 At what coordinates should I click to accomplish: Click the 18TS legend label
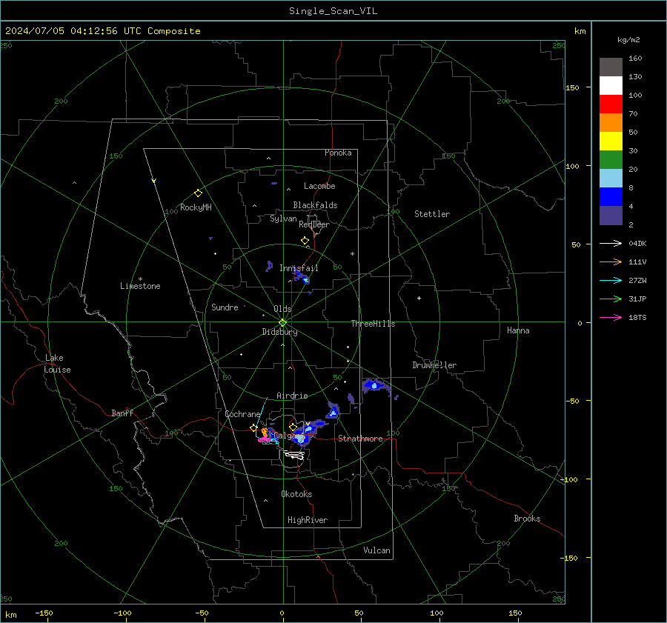pos(637,317)
